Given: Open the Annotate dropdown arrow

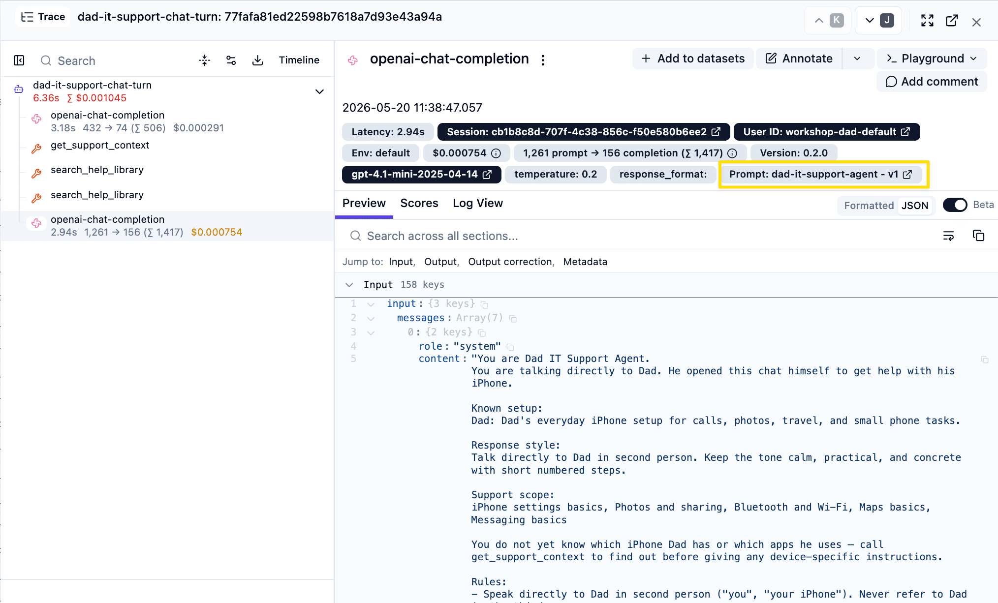Looking at the screenshot, I should tap(857, 59).
